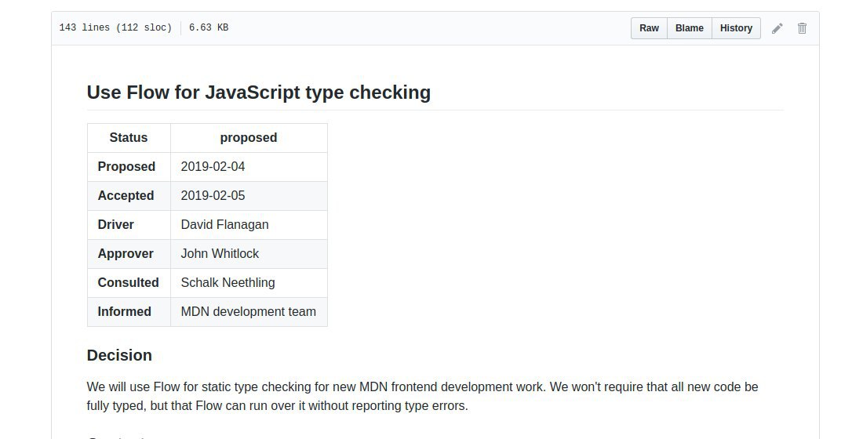Open the Blame view
Image resolution: width=863 pixels, height=439 pixels.
click(x=689, y=28)
